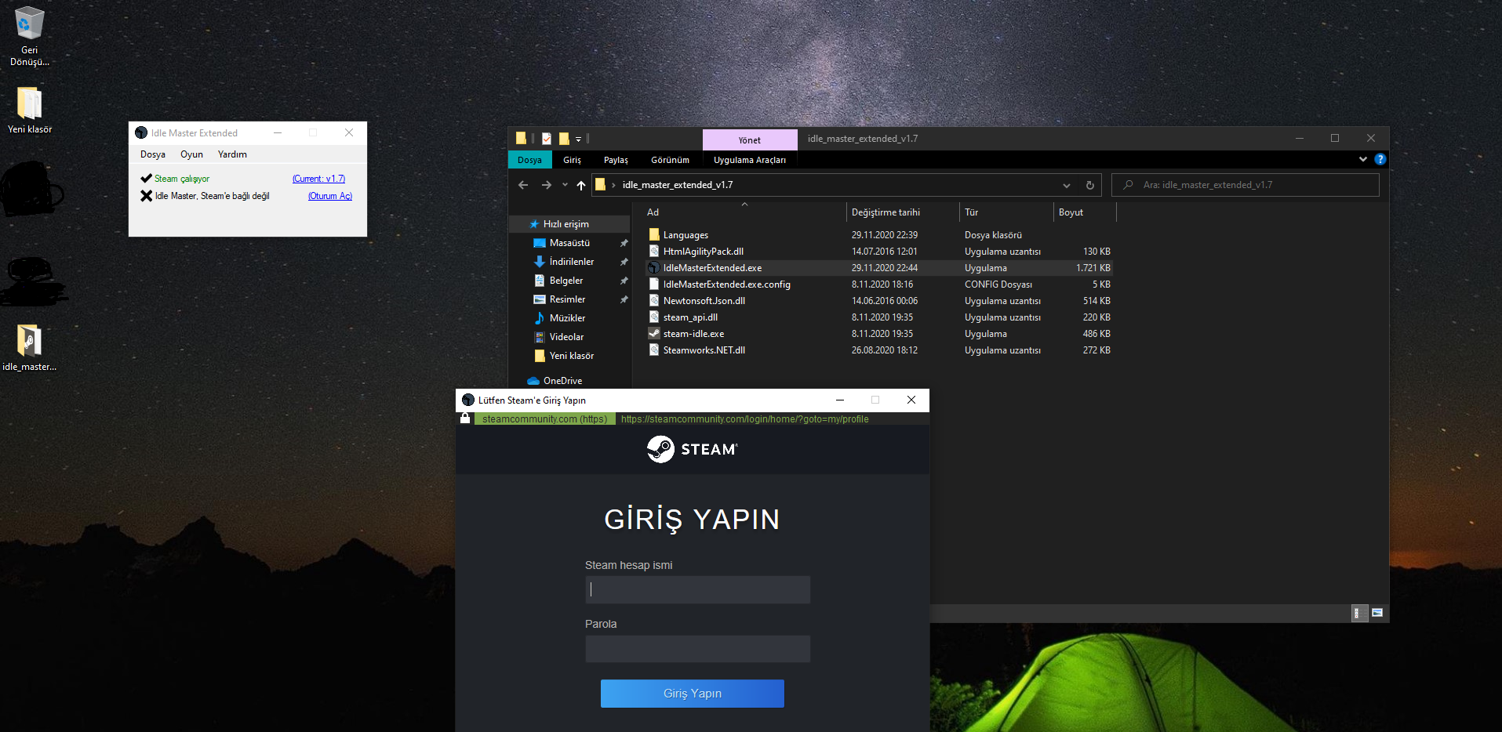Image resolution: width=1502 pixels, height=732 pixels.
Task: Select the IdleMasterExtended.exe application icon
Action: (x=654, y=267)
